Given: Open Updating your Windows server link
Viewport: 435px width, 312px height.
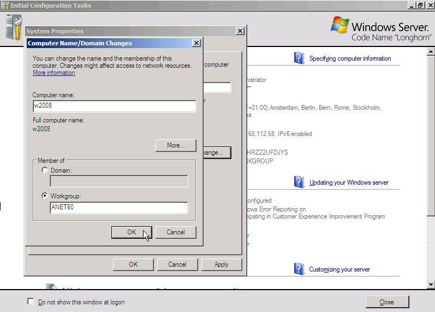Looking at the screenshot, I should point(349,183).
